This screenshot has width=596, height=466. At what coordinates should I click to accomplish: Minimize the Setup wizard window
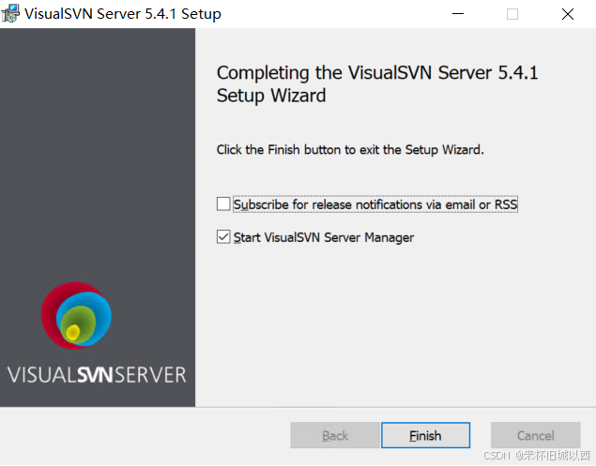[458, 14]
